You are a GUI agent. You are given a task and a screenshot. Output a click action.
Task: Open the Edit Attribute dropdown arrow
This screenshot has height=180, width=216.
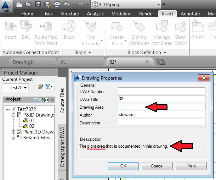pyautogui.click(x=102, y=41)
